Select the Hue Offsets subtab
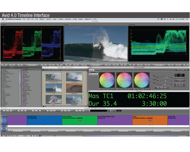Screen dimensions: 190x152 click(94, 74)
